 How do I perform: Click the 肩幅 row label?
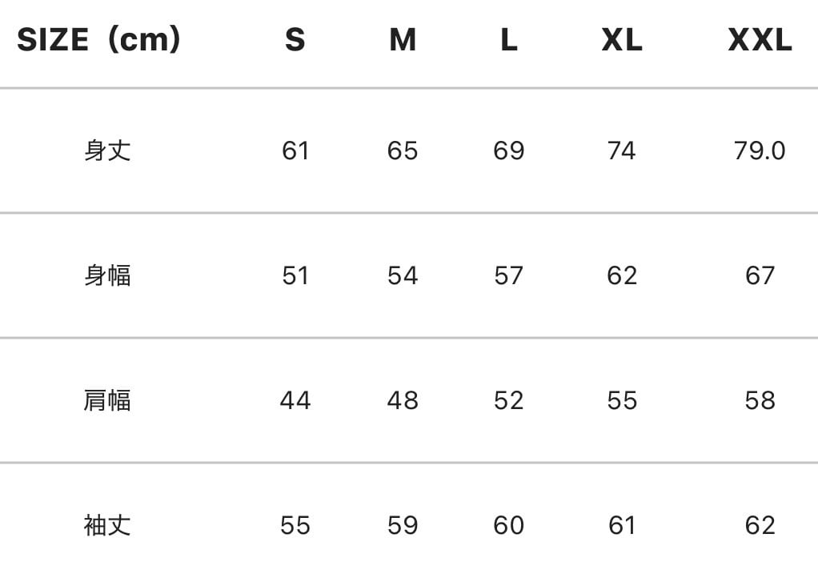click(x=107, y=400)
